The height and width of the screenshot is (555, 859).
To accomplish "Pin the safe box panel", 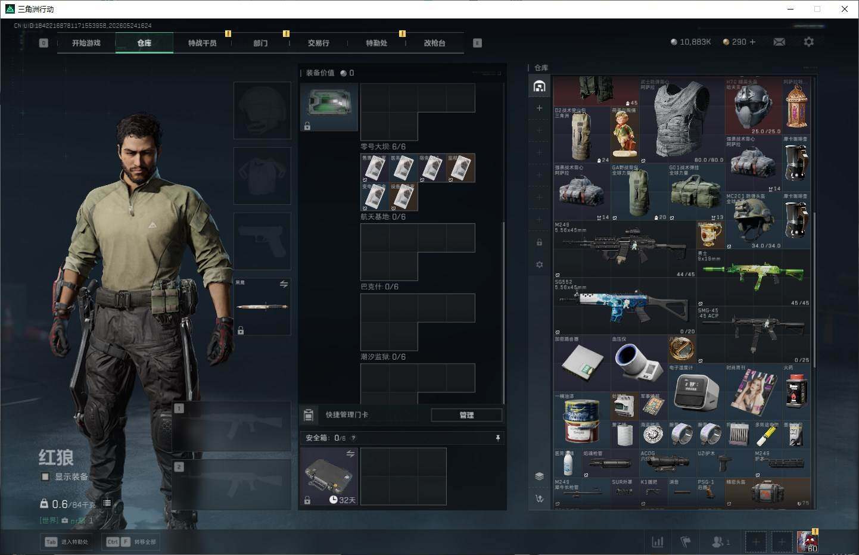I will tap(498, 438).
